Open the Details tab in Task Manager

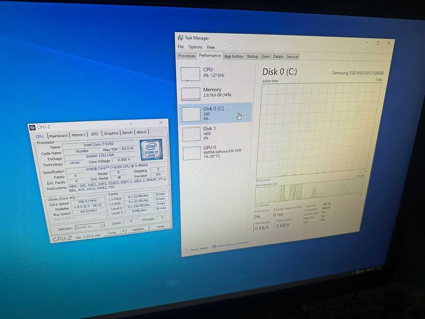[278, 57]
